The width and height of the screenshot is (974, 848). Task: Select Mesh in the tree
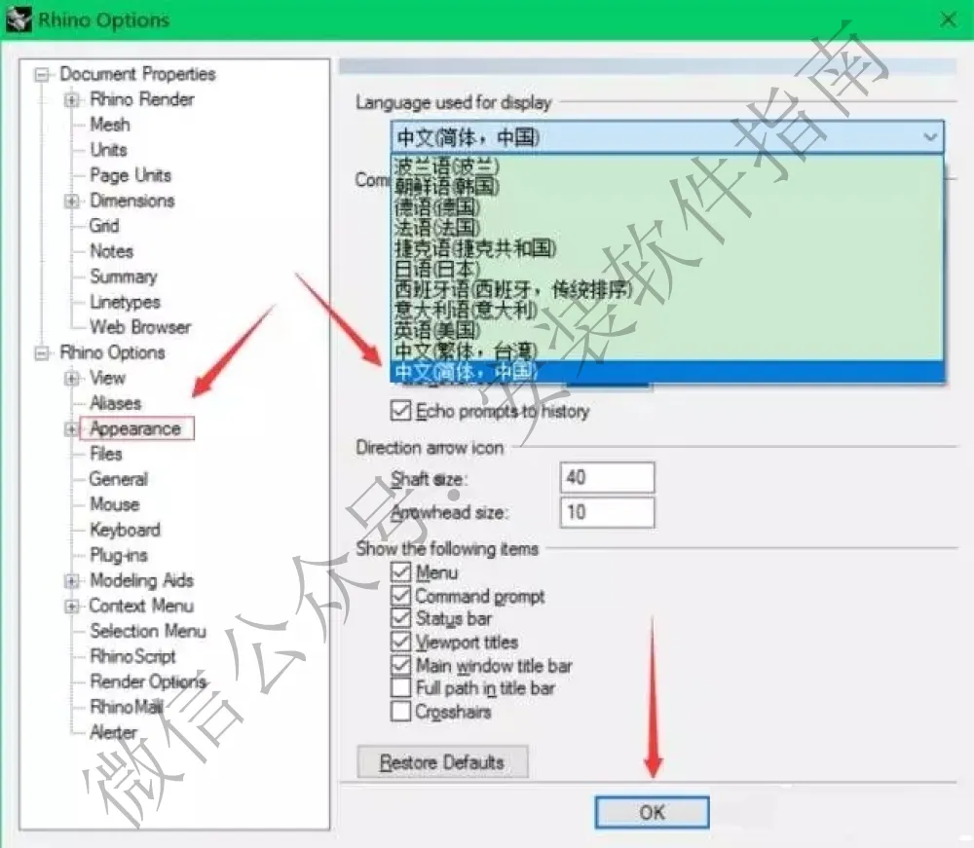point(110,125)
